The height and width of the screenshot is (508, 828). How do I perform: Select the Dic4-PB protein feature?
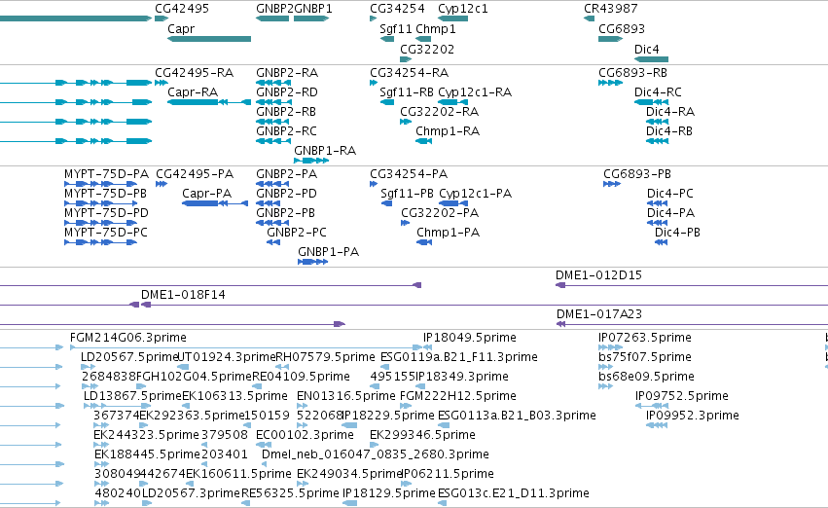click(x=661, y=242)
